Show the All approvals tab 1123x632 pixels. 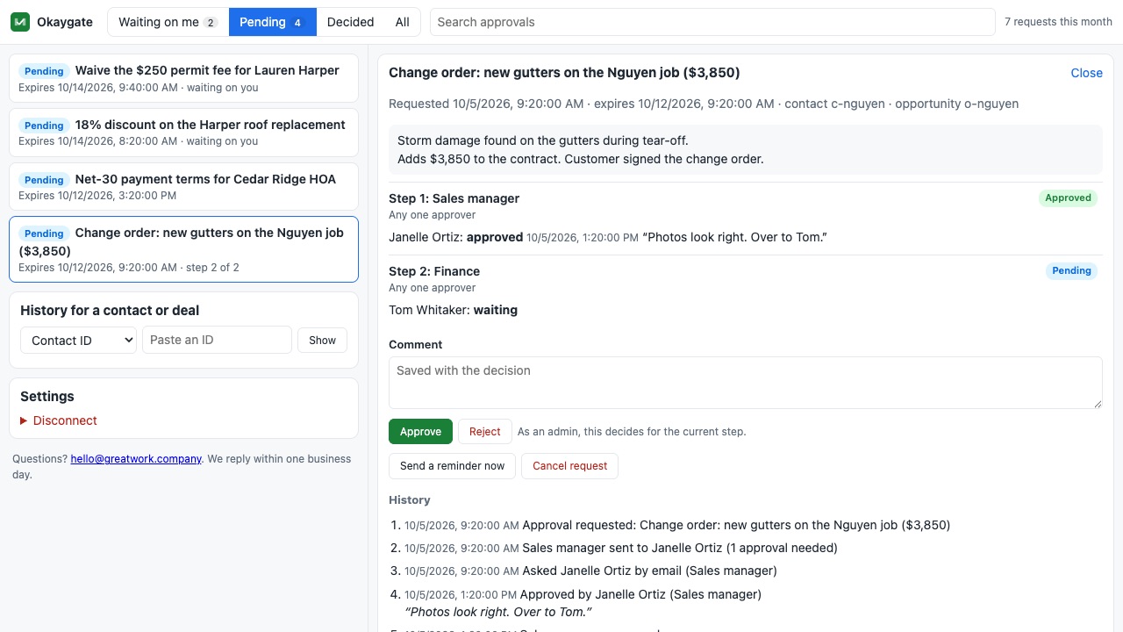[403, 22]
